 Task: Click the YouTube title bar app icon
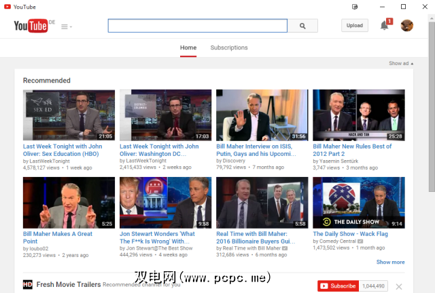pos(7,7)
